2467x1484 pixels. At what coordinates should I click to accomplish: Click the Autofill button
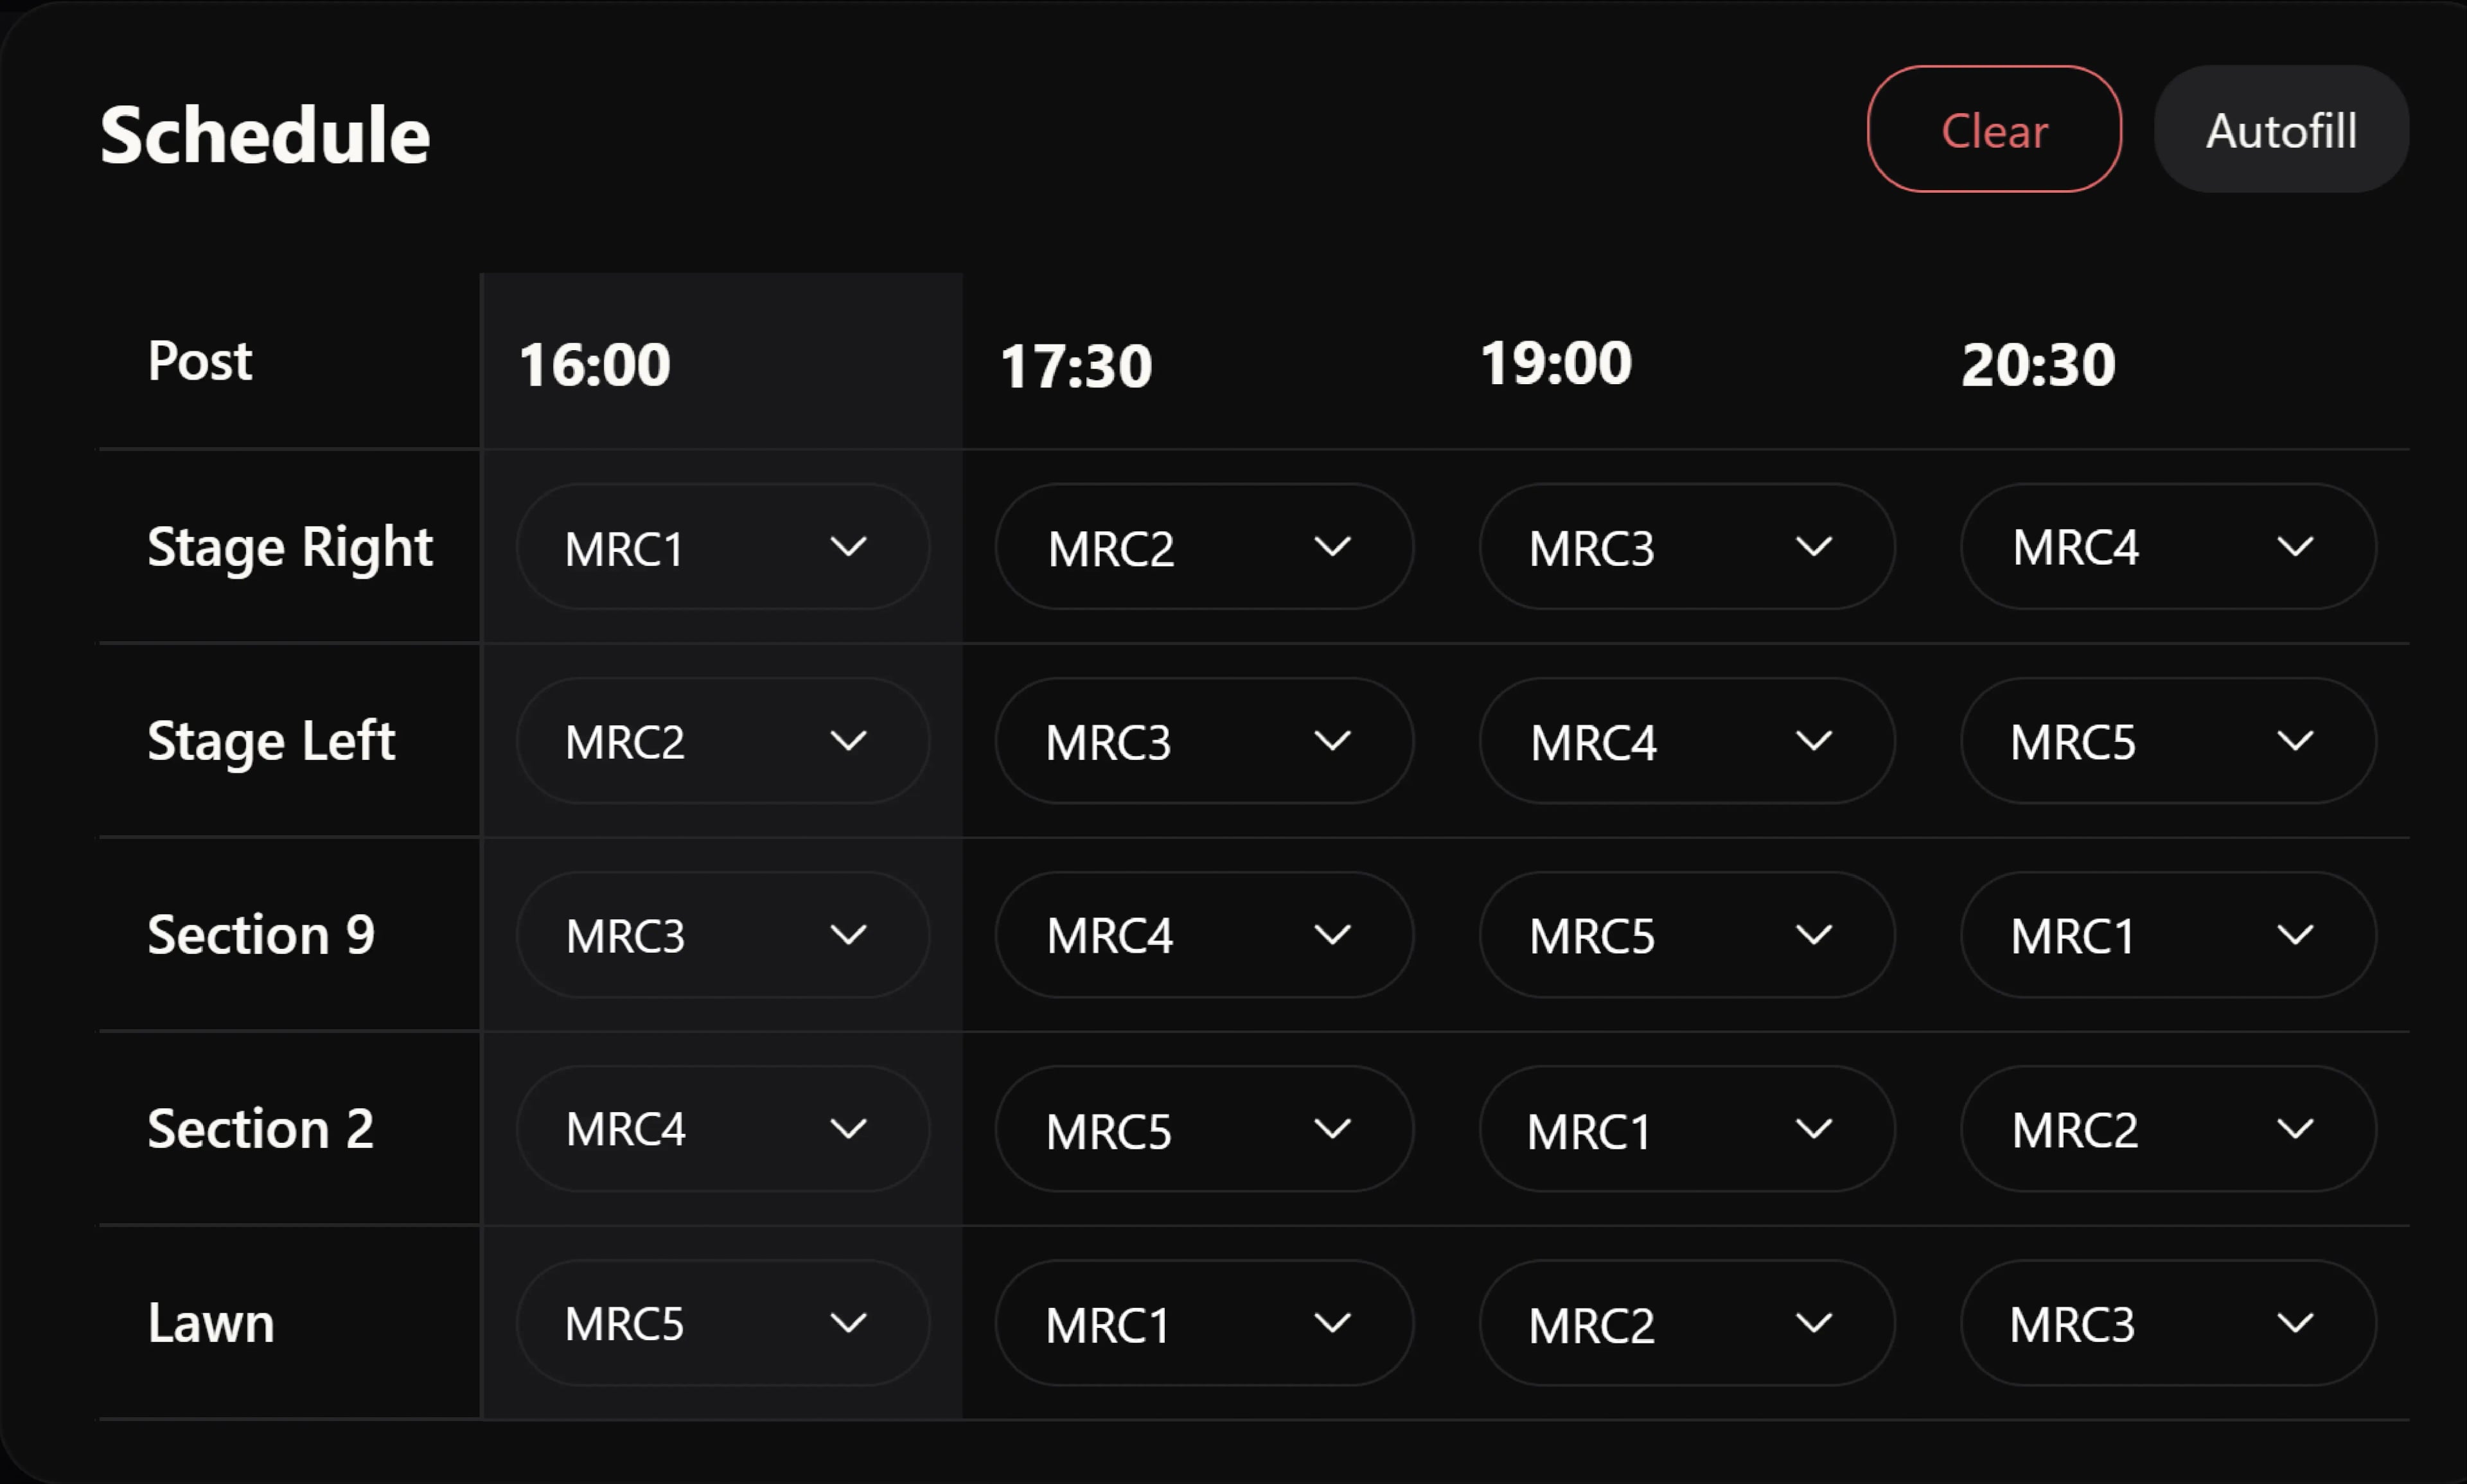2281,129
